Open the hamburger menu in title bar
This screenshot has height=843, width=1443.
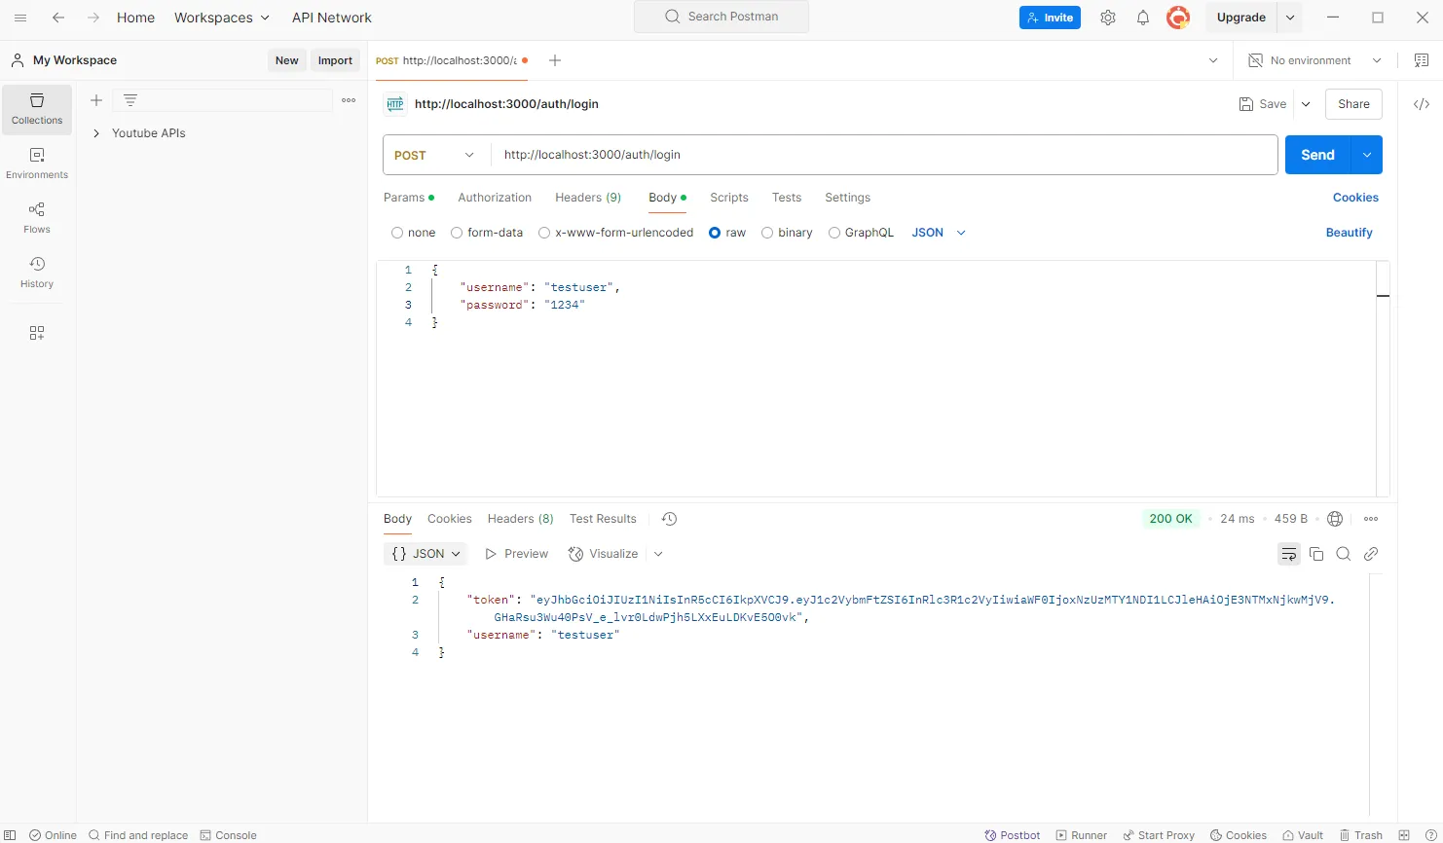pyautogui.click(x=20, y=18)
